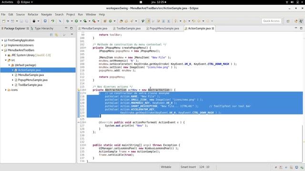Select ToolBarSample.java in Package Explorer
Viewport: 305px width, 171px height.
pos(30,85)
